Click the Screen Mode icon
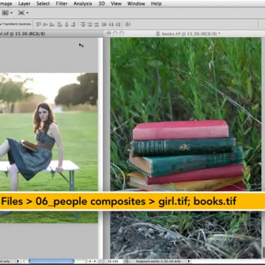Image resolution: width=265 pixels, height=265 pixels. coord(21,13)
